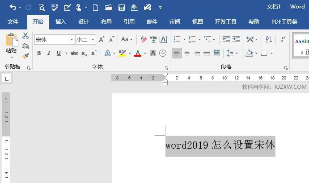Open the 文件 menu
The image size is (309, 183).
(13, 21)
